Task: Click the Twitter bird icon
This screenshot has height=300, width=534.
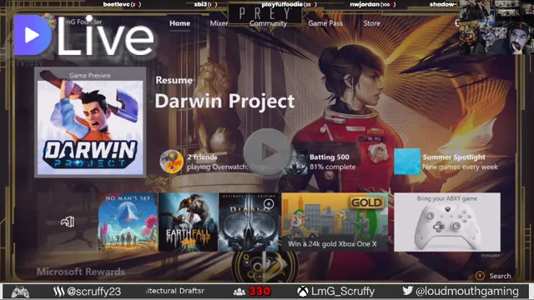Action: (x=407, y=291)
